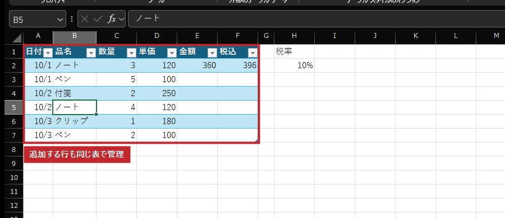Click the unit price 180 cell
This screenshot has height=218, width=505.
(157, 121)
